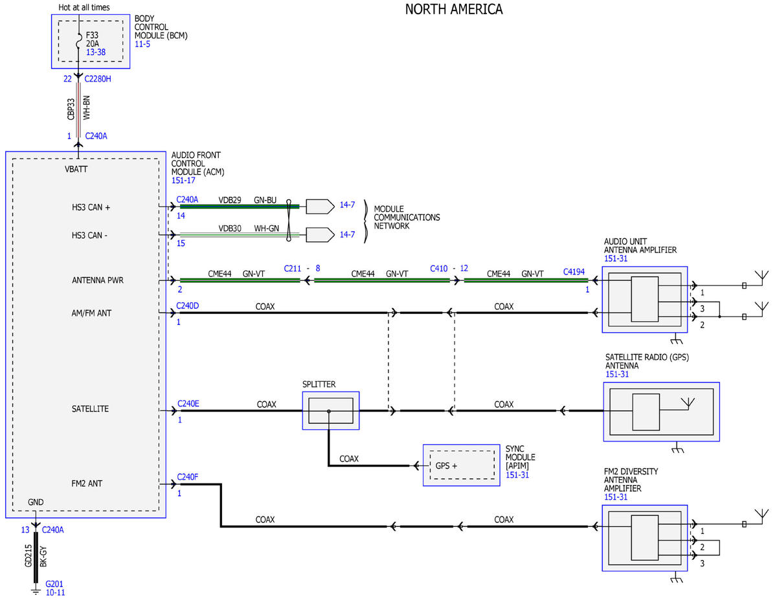Select the C240F connector label
Screen dimensions: 777x600
pyautogui.click(x=188, y=478)
